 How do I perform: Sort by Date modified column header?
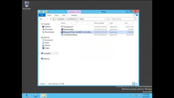101,23
